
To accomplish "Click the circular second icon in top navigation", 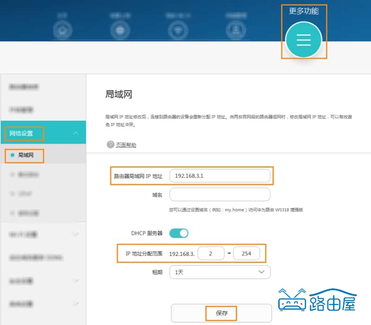I will (x=120, y=30).
